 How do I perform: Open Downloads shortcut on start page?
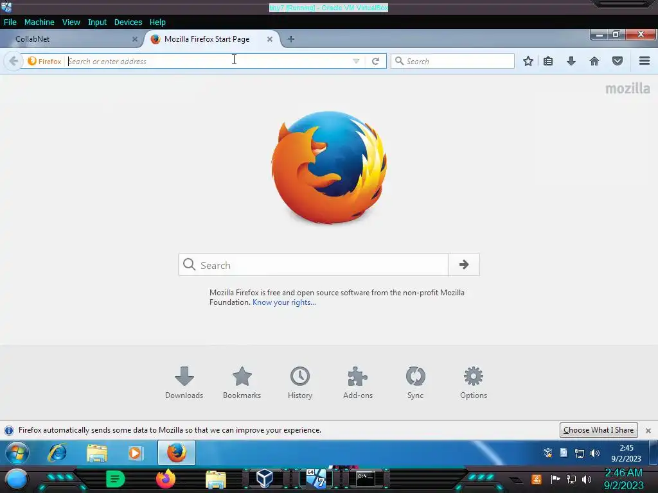(184, 383)
